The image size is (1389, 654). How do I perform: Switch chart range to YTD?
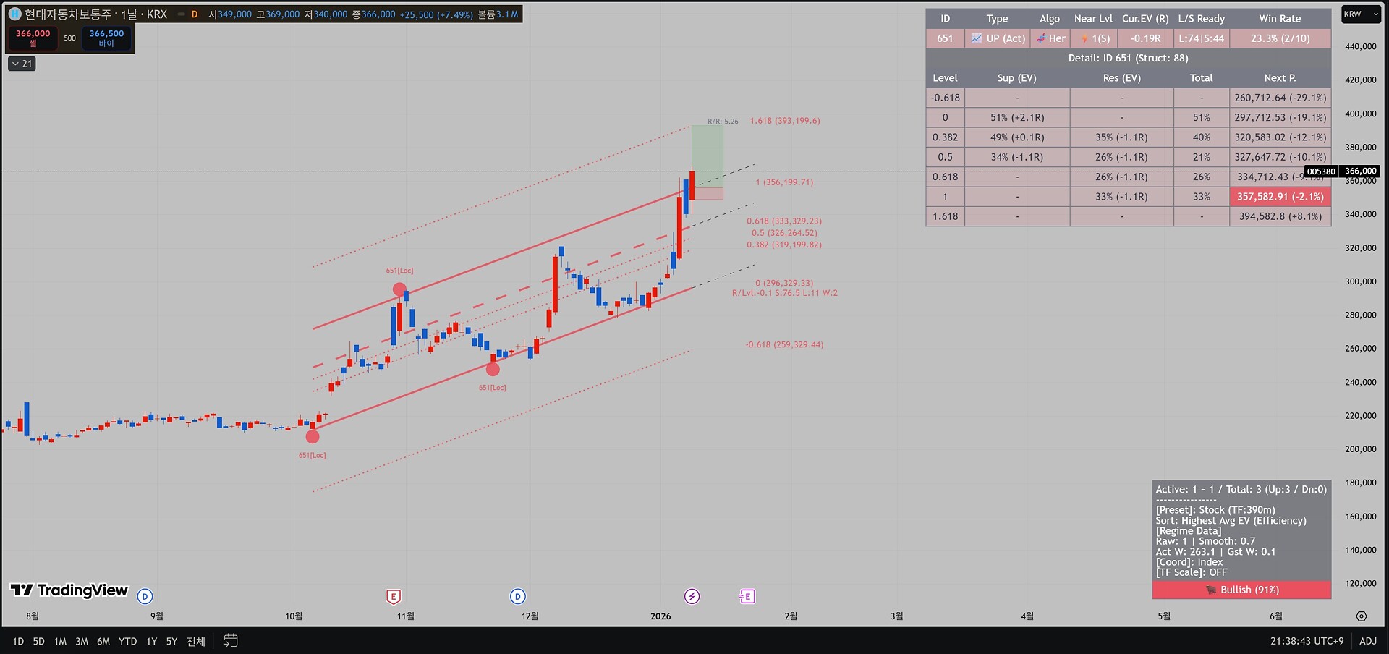128,642
